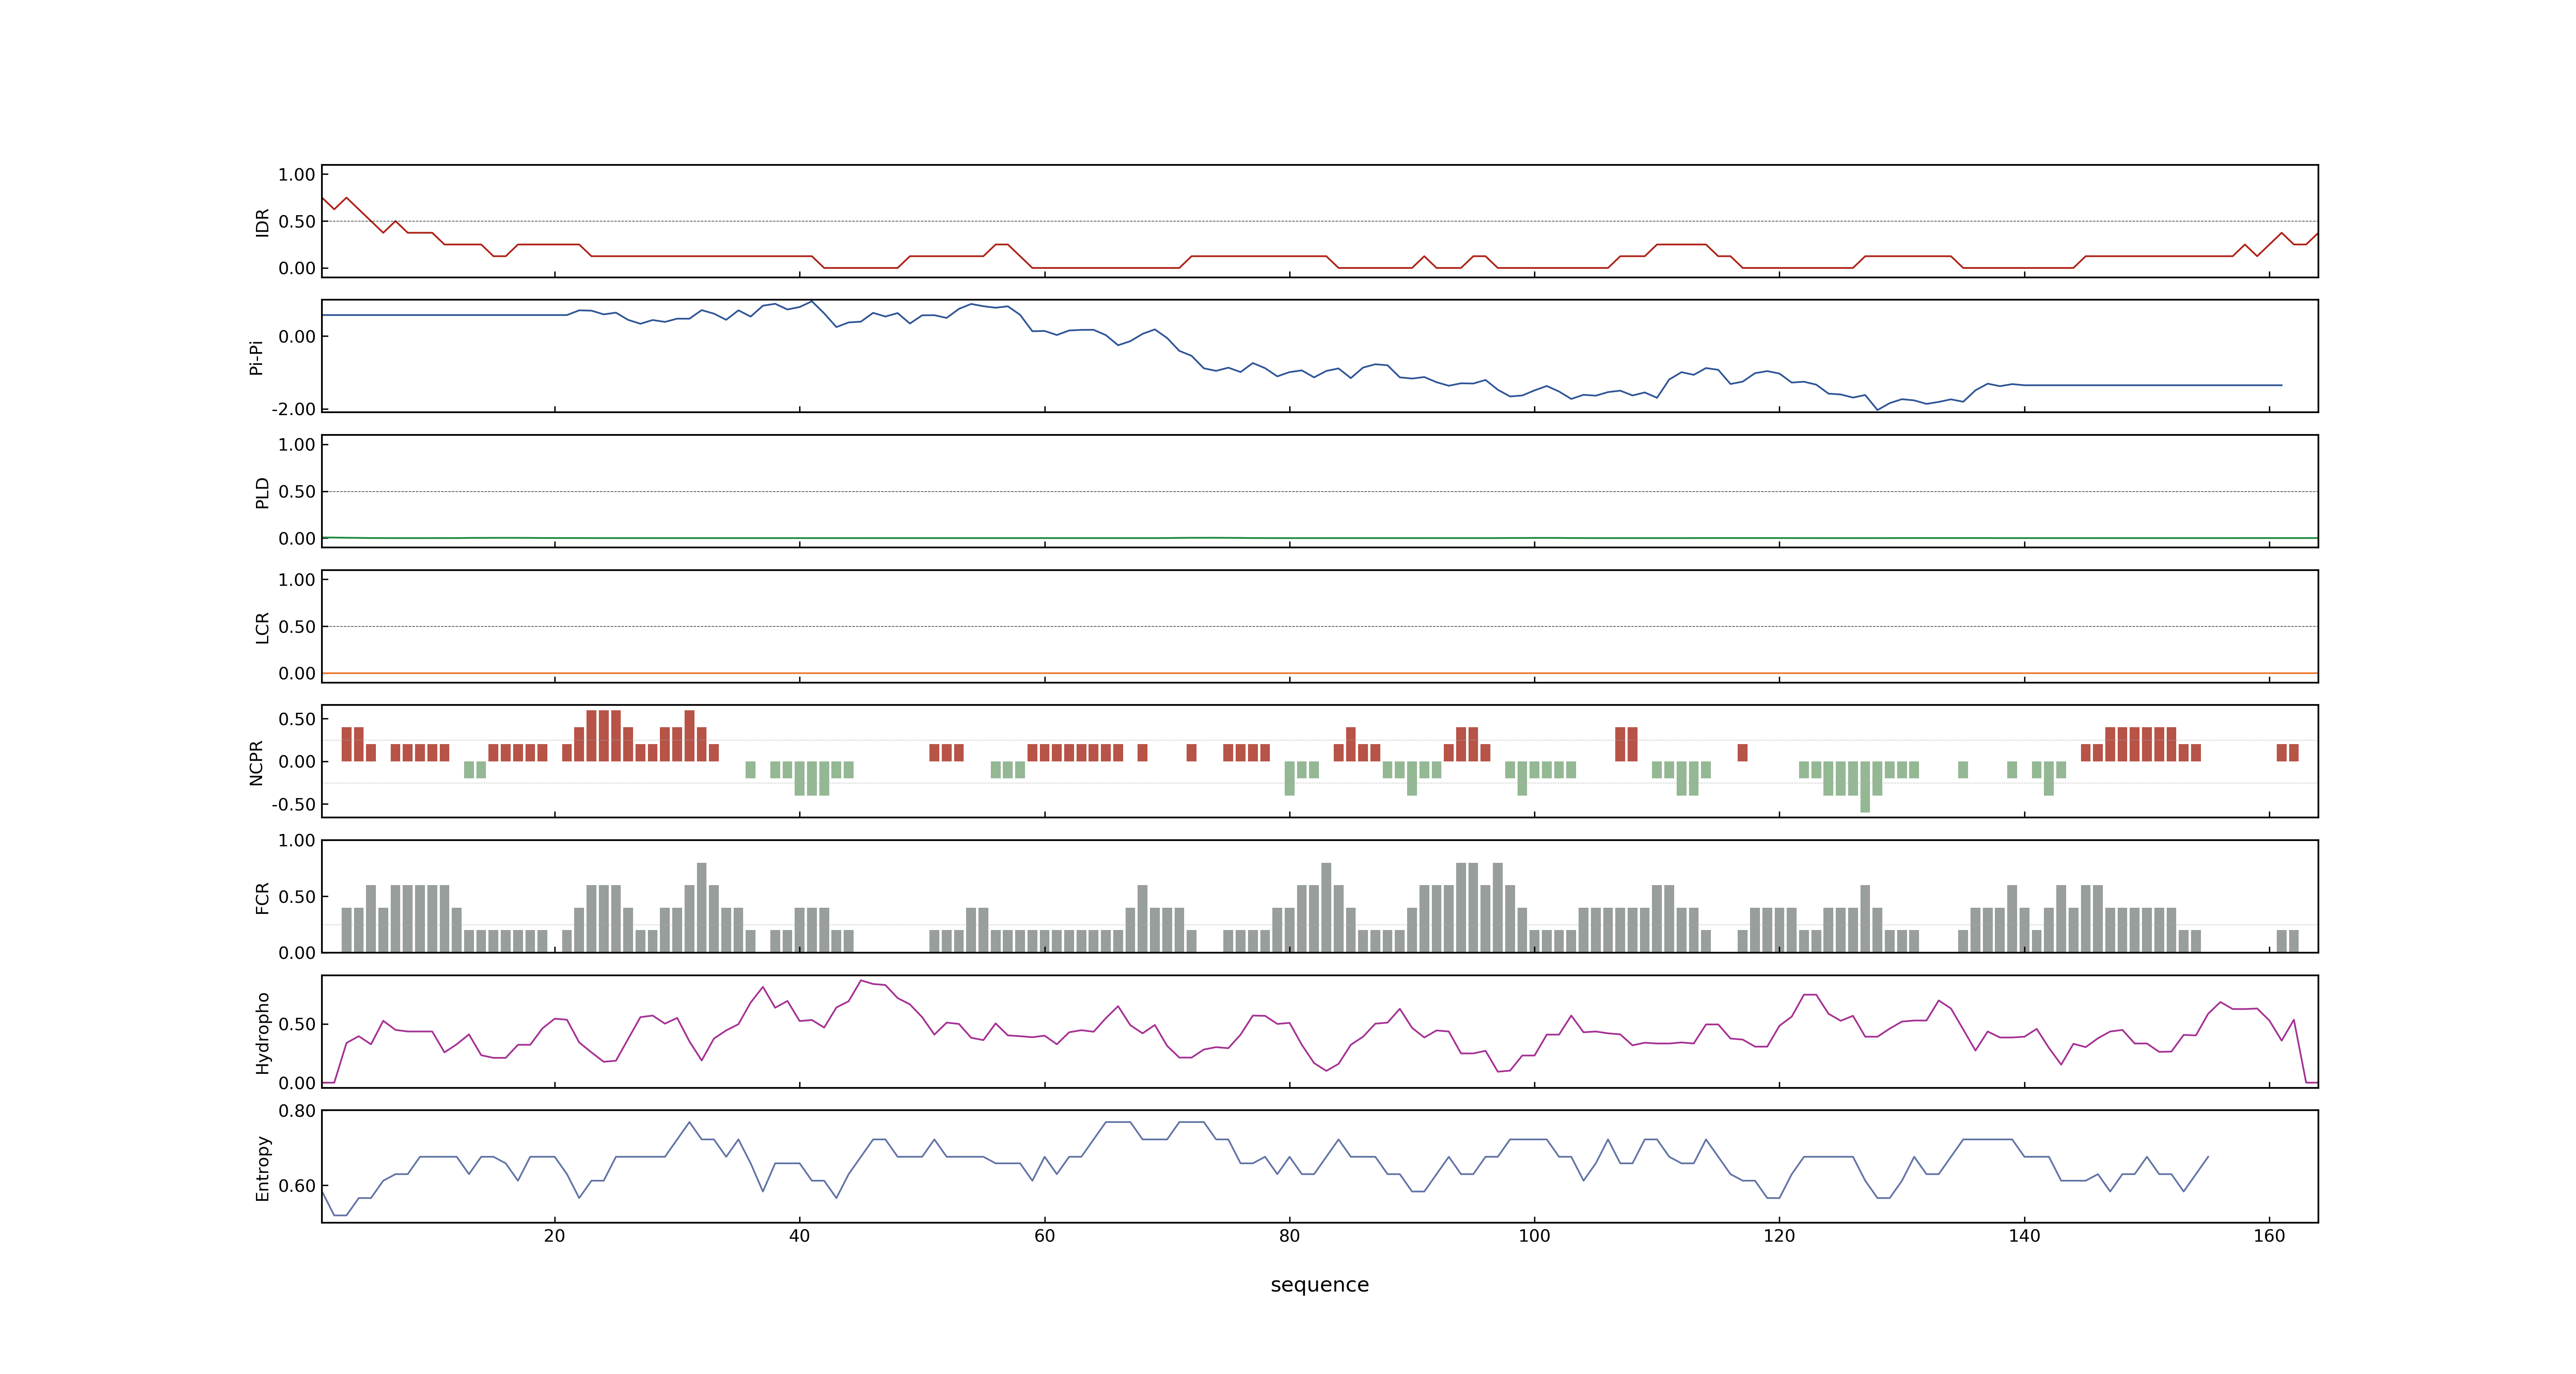This screenshot has height=1374, width=2576.
Task: Select the -0.50 tick on NCPR axis
Action: [x=293, y=804]
